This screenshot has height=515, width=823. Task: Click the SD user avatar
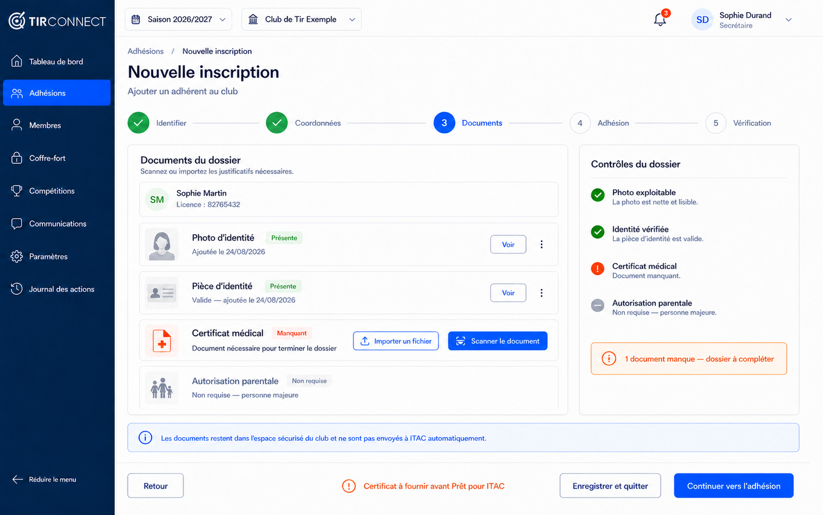point(702,20)
